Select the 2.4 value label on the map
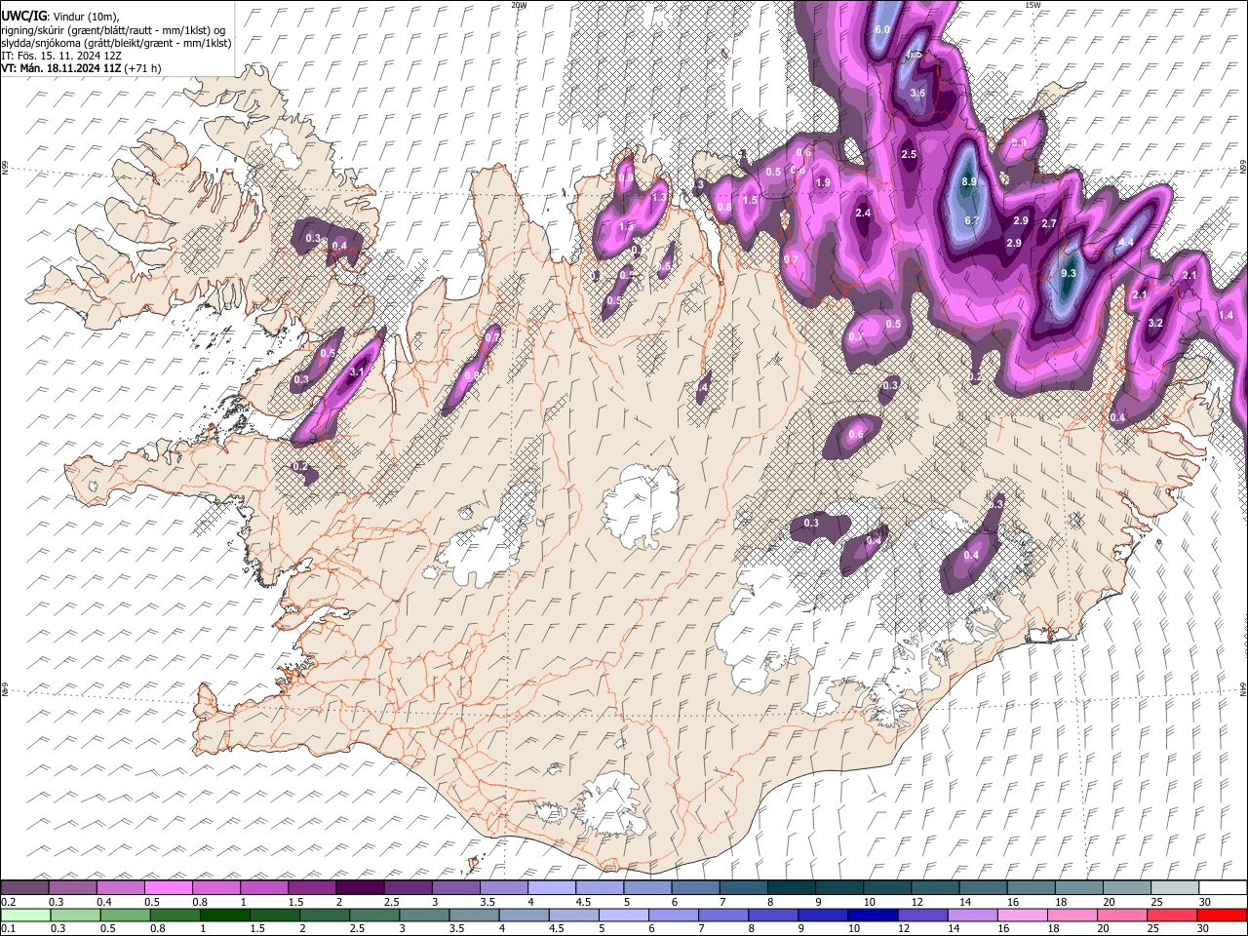 (x=863, y=214)
